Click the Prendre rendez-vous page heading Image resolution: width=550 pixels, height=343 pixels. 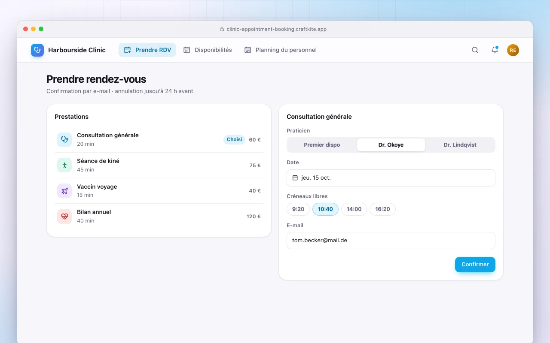click(x=96, y=79)
